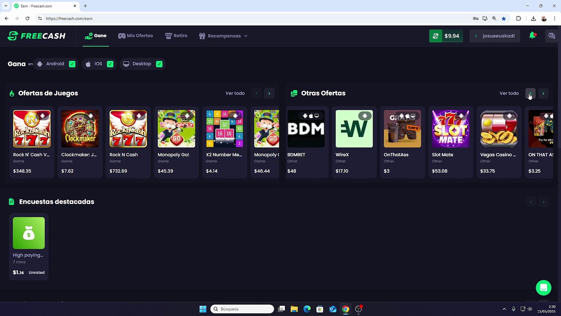The height and width of the screenshot is (316, 561).
Task: Open the Vegas Casino $33.75 offer
Action: tap(499, 142)
